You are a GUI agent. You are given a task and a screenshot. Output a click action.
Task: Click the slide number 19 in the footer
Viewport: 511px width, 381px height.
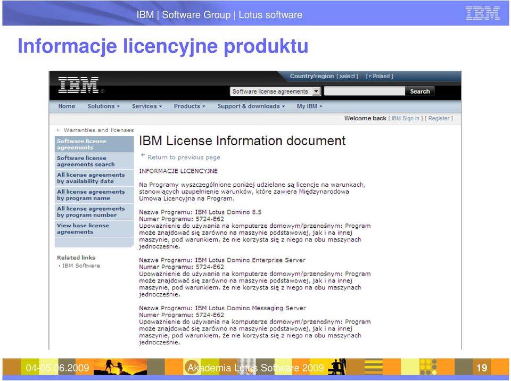coord(482,368)
